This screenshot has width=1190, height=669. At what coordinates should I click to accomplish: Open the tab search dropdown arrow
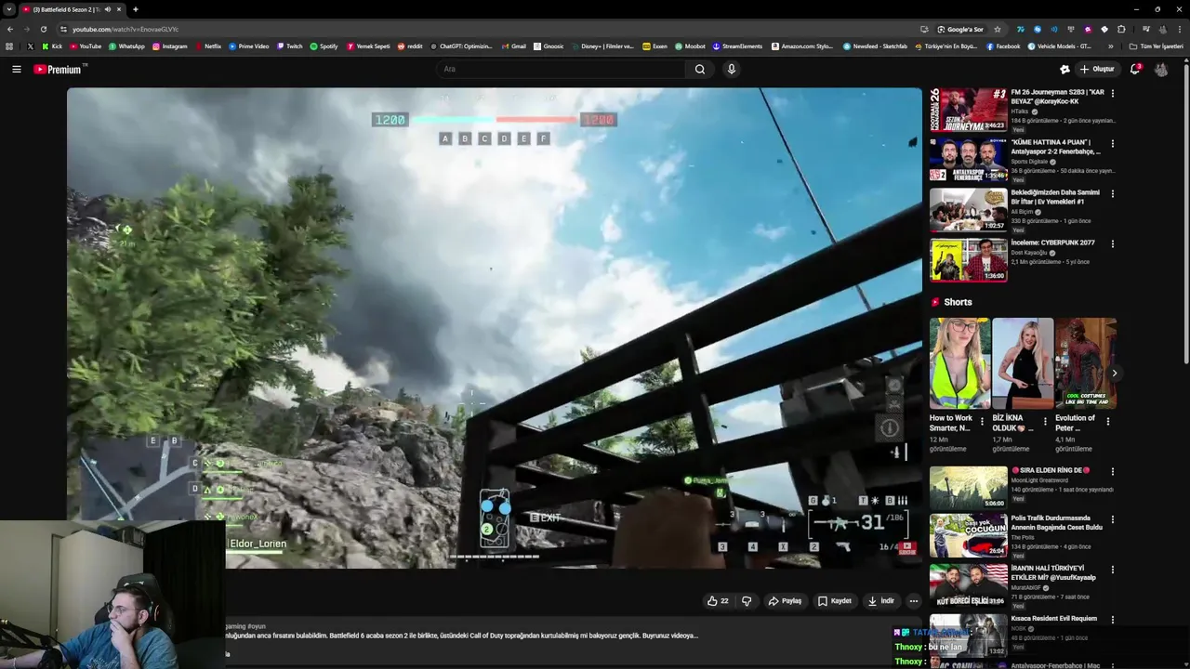point(9,9)
